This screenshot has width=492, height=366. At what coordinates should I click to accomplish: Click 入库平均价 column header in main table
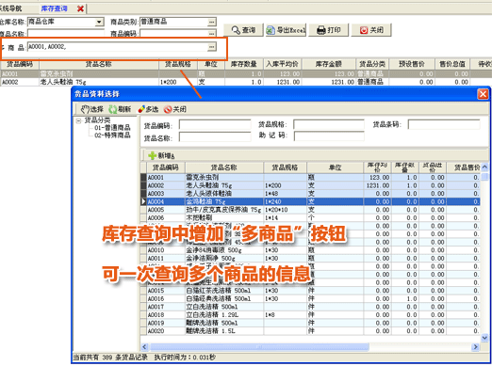(x=282, y=64)
